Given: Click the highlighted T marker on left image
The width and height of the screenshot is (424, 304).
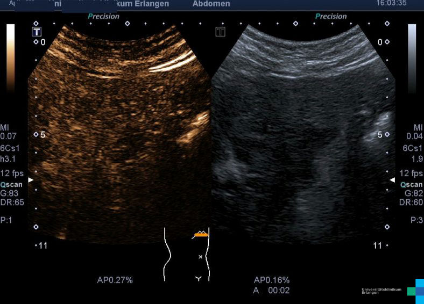Looking at the screenshot, I should tap(36, 32).
